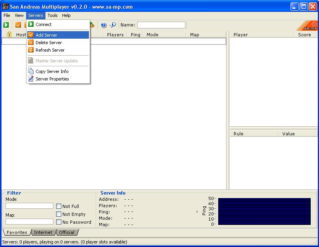Switch to the Internet tab
Image resolution: width=319 pixels, height=247 pixels.
[x=43, y=232]
